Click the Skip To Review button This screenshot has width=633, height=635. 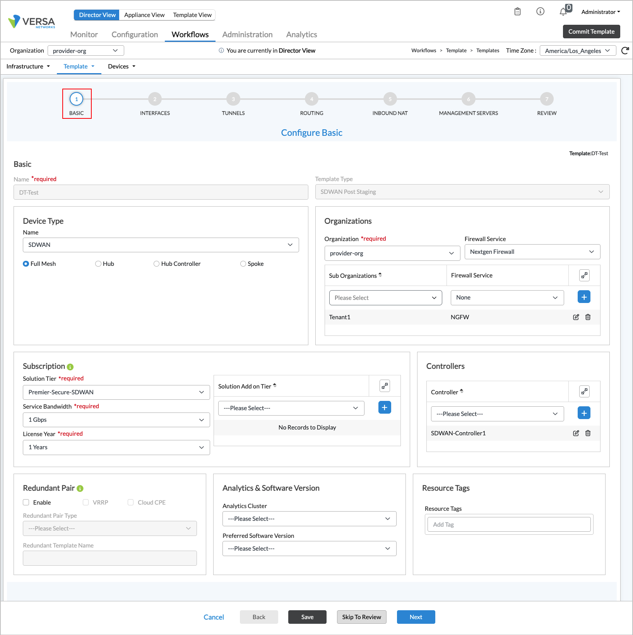click(x=361, y=617)
